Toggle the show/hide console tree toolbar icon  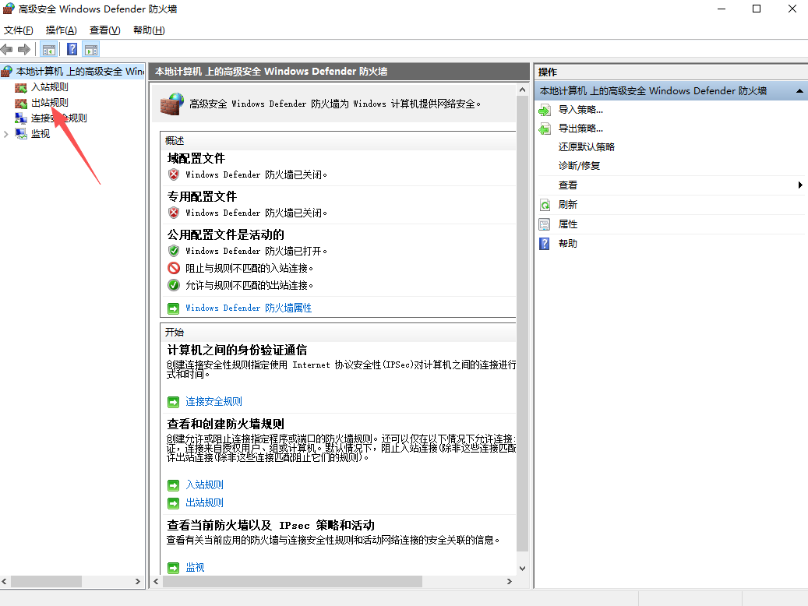[48, 48]
